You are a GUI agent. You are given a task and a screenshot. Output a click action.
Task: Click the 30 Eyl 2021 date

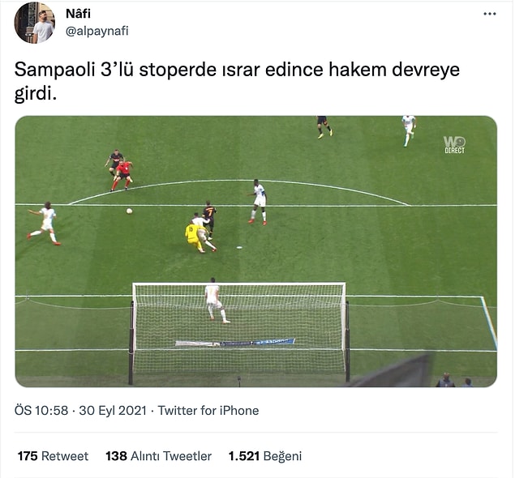point(113,411)
